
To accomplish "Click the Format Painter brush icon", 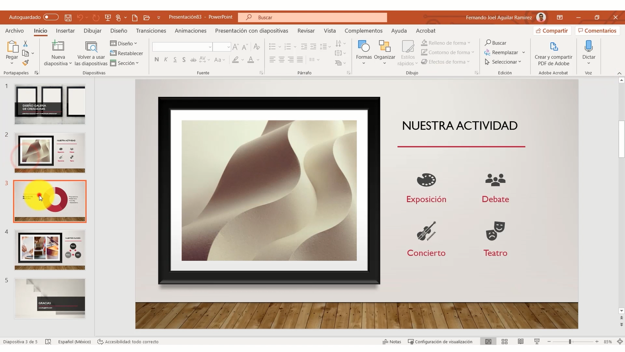I will (x=25, y=63).
